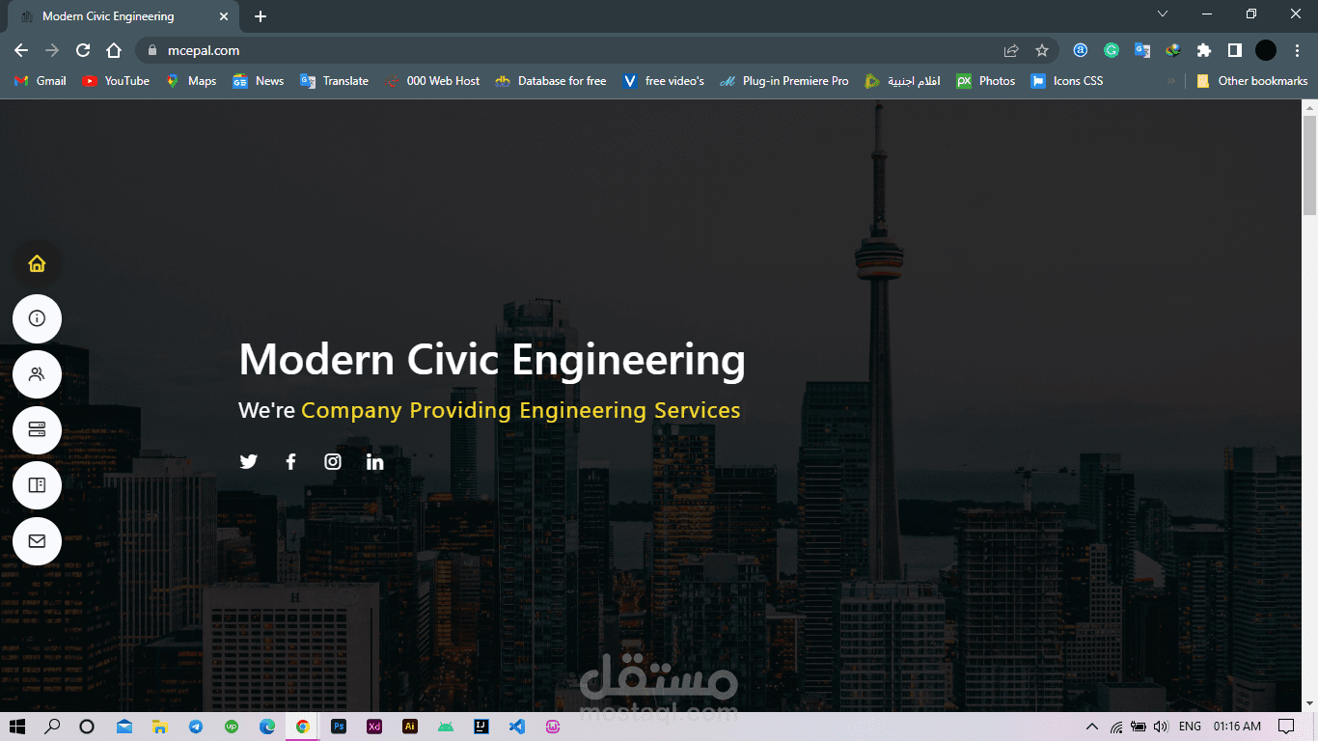Open the Photos bookmark
The height and width of the screenshot is (741, 1318).
pyautogui.click(x=986, y=81)
